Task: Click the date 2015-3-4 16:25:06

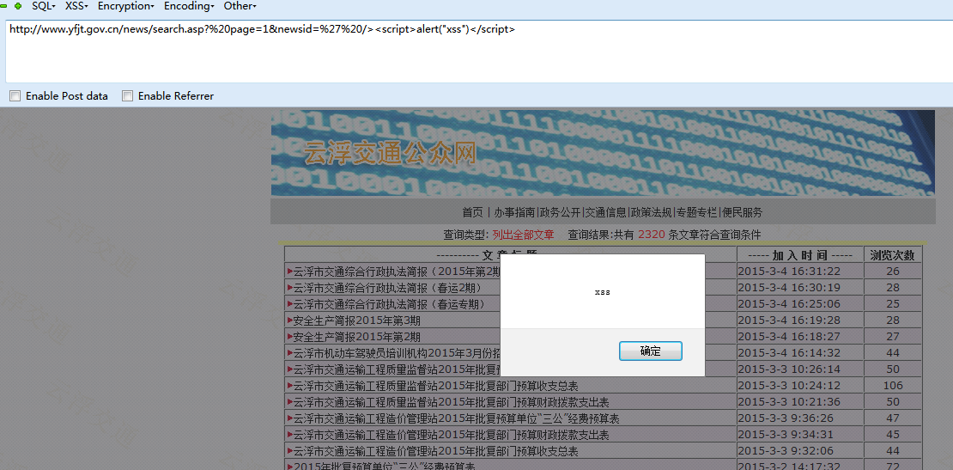Action: 789,304
